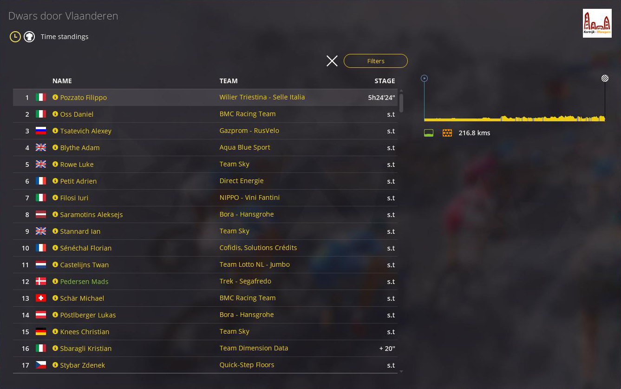
Task: Click the Kortrijk-Waregem race logo
Action: pyautogui.click(x=597, y=23)
